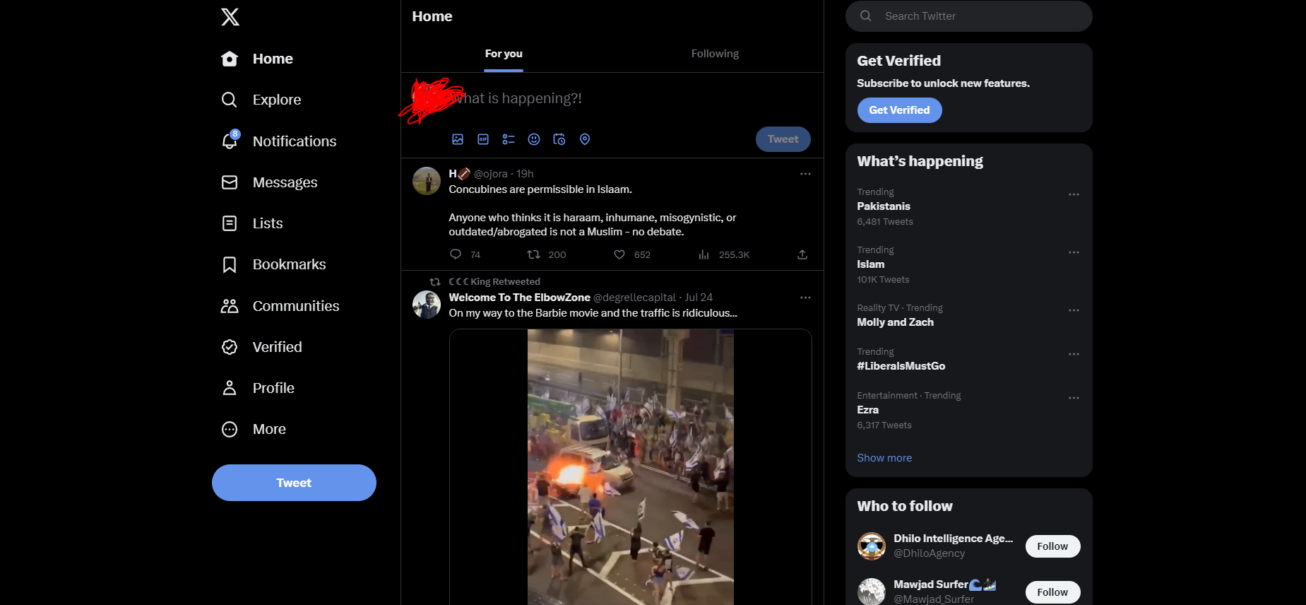
Task: Open the more options for @ojora tweet
Action: pyautogui.click(x=805, y=174)
